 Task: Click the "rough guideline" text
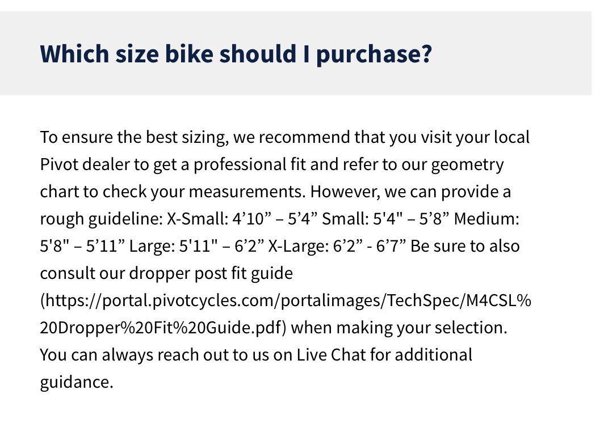99,219
